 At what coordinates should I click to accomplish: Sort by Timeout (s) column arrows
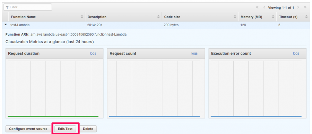click(x=306, y=17)
